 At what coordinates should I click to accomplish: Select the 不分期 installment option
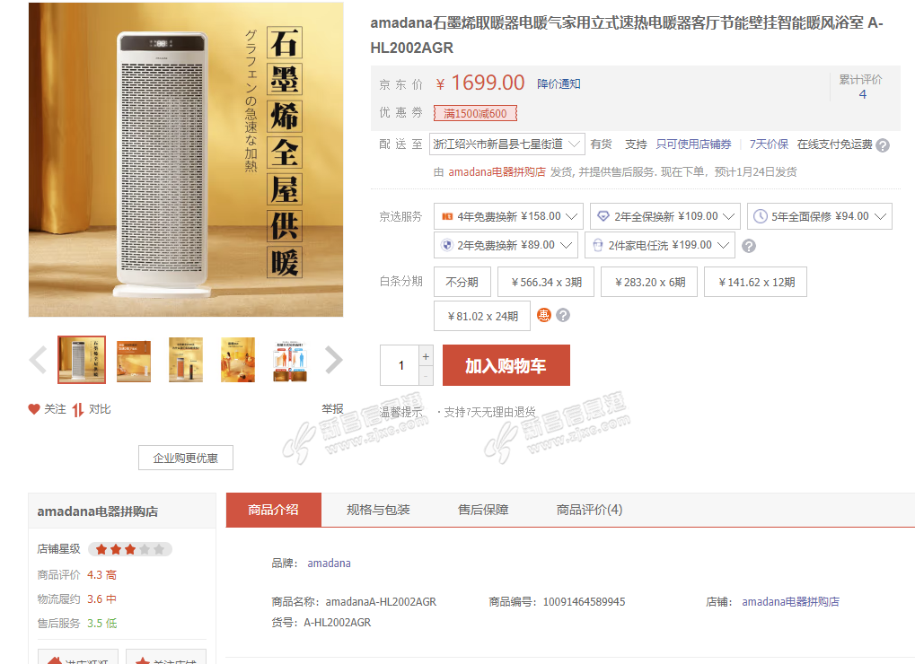coord(462,282)
